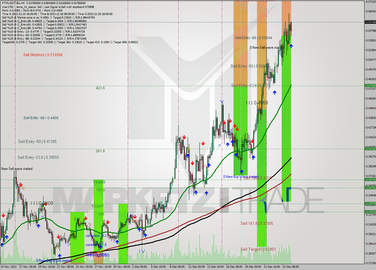Click the 'Sell %10 @ C_Entry61' row

(44, 24)
